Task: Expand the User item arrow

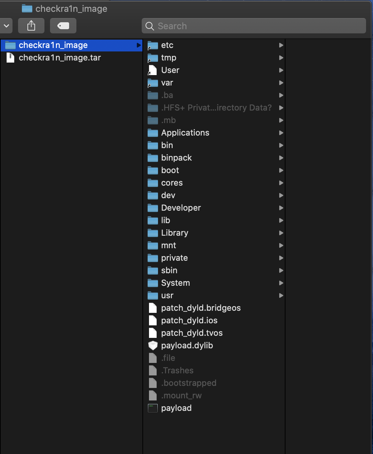Action: [281, 70]
